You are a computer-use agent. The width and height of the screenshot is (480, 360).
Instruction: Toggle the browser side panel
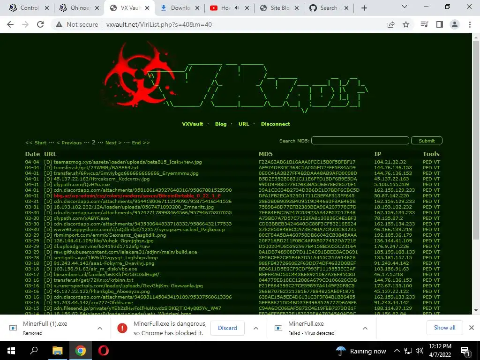(440, 24)
